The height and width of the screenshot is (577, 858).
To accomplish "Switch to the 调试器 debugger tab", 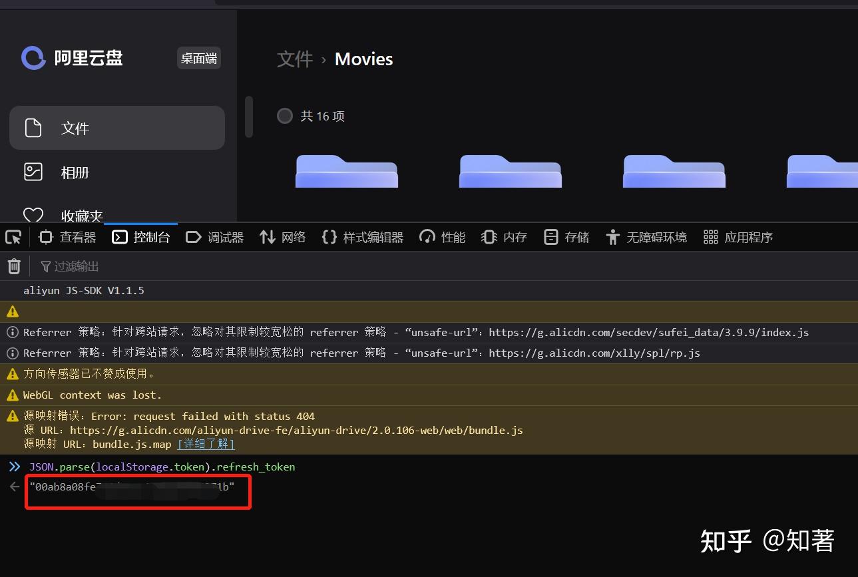I will pyautogui.click(x=215, y=237).
